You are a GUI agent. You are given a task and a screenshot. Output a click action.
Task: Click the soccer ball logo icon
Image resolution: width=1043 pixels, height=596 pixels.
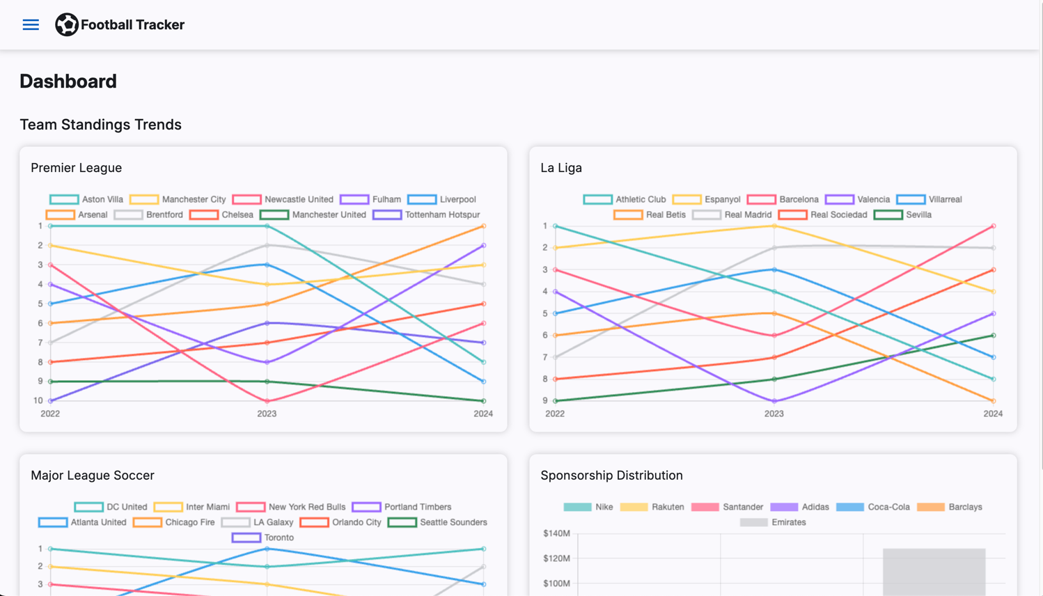pos(66,25)
